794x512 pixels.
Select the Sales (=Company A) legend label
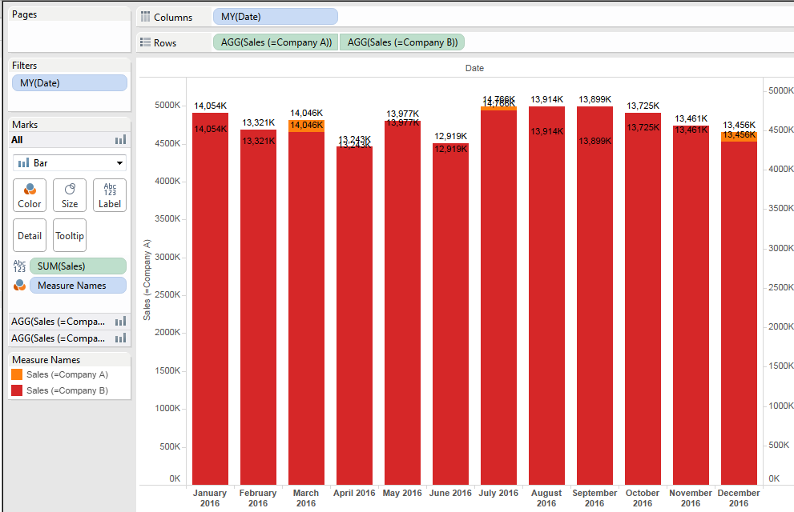[x=67, y=374]
